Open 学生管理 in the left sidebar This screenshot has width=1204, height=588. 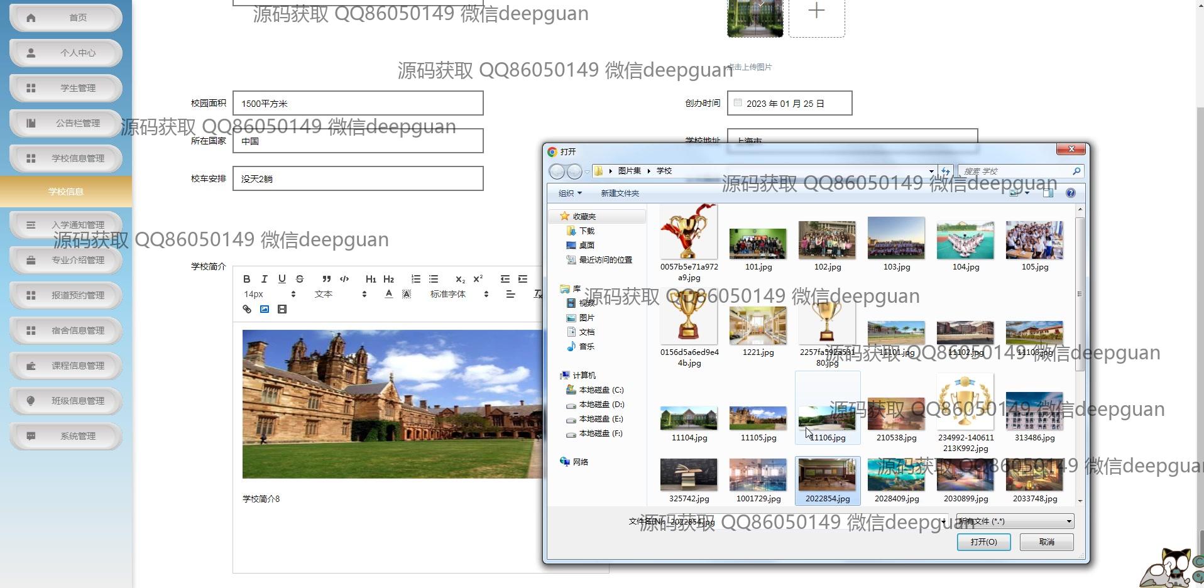66,88
